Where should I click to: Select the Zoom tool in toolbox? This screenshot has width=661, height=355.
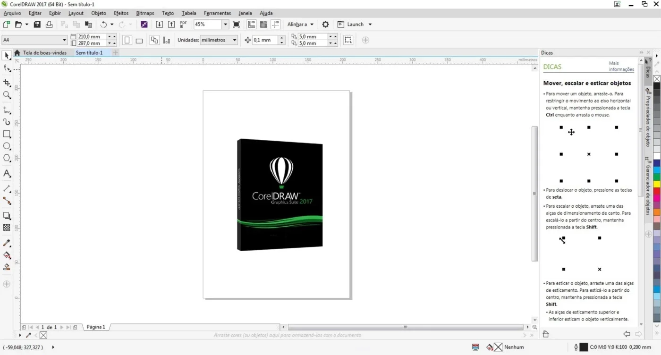tap(7, 95)
